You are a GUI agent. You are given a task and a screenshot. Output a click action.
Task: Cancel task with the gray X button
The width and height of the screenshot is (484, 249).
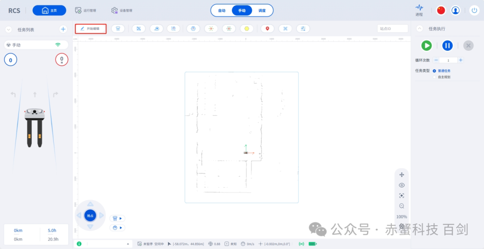click(468, 46)
